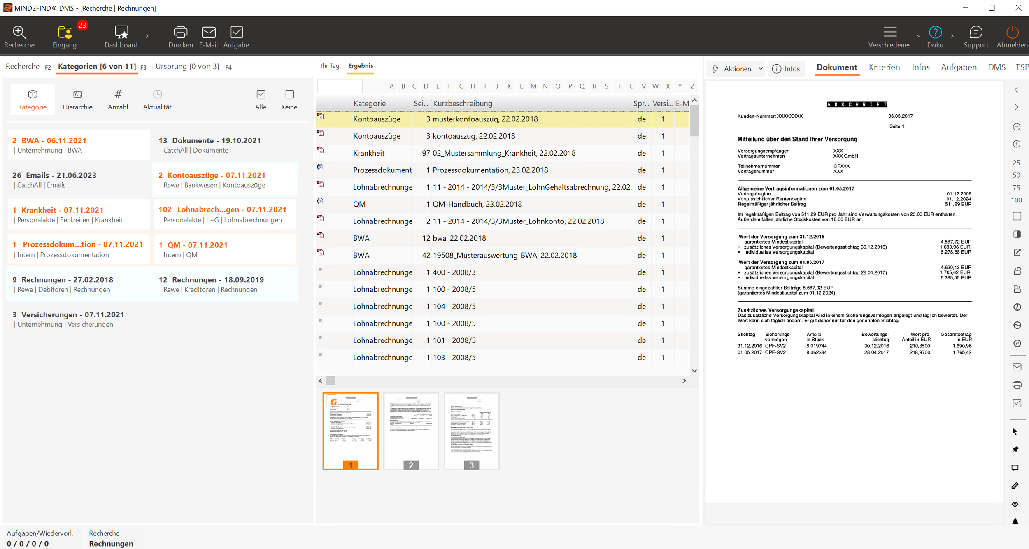Set zoom to 75 percent
Image resolution: width=1029 pixels, height=549 pixels.
pos(1016,188)
